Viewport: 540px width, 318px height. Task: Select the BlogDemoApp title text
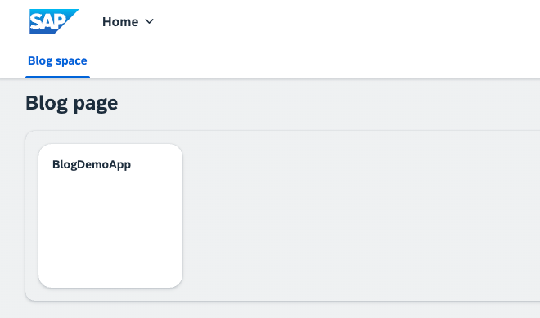coord(92,164)
